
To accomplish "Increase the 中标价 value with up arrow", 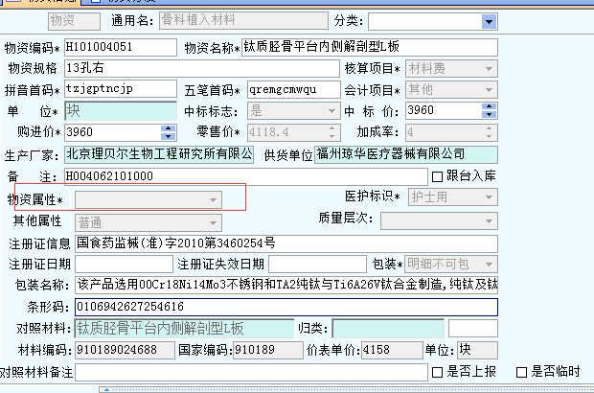I will (x=489, y=106).
